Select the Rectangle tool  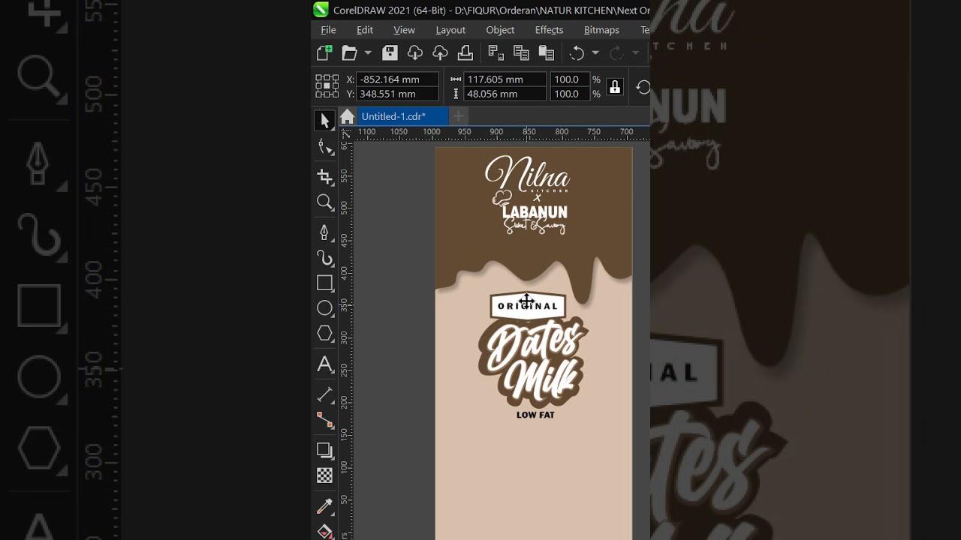(324, 283)
